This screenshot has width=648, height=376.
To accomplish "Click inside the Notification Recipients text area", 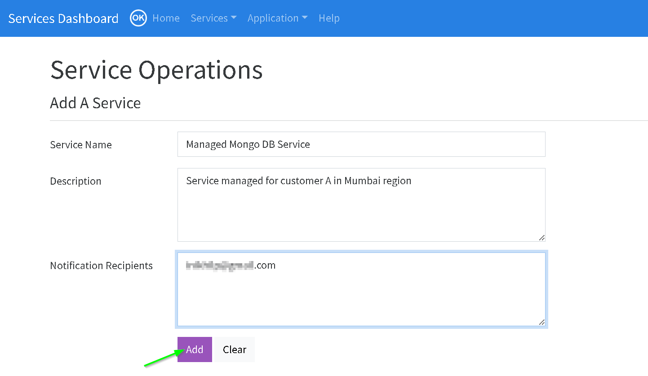I will point(361,289).
